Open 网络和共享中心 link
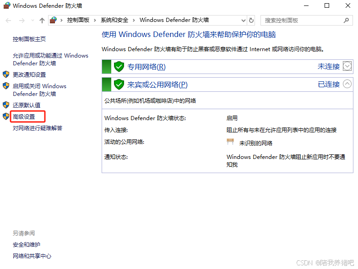Image resolution: width=358 pixels, height=269 pixels. coord(32,256)
